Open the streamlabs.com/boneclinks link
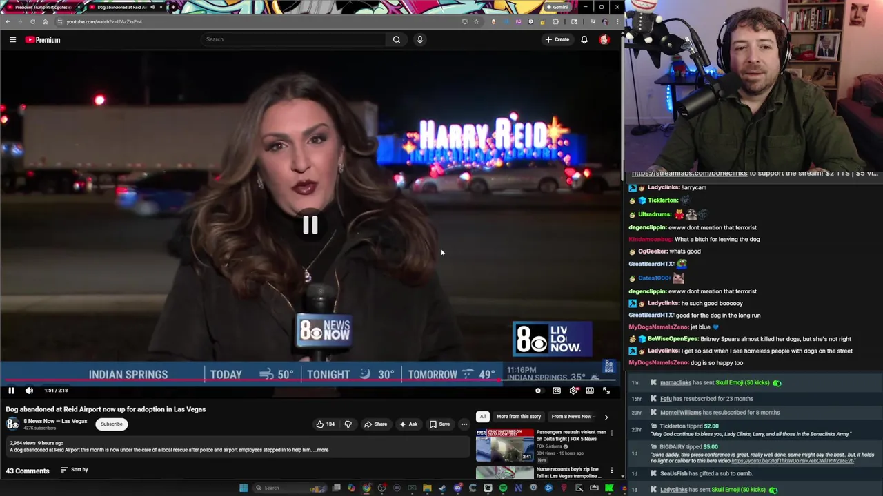The height and width of the screenshot is (496, 883). [x=689, y=174]
